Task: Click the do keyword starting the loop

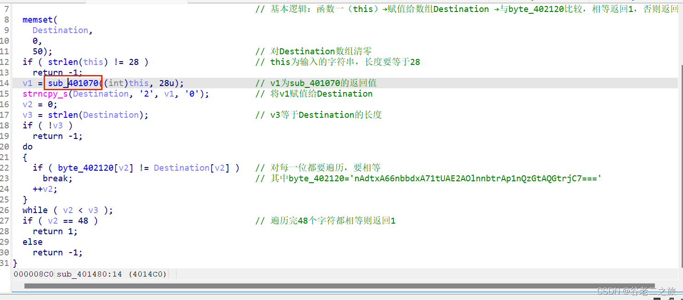Action: point(27,146)
